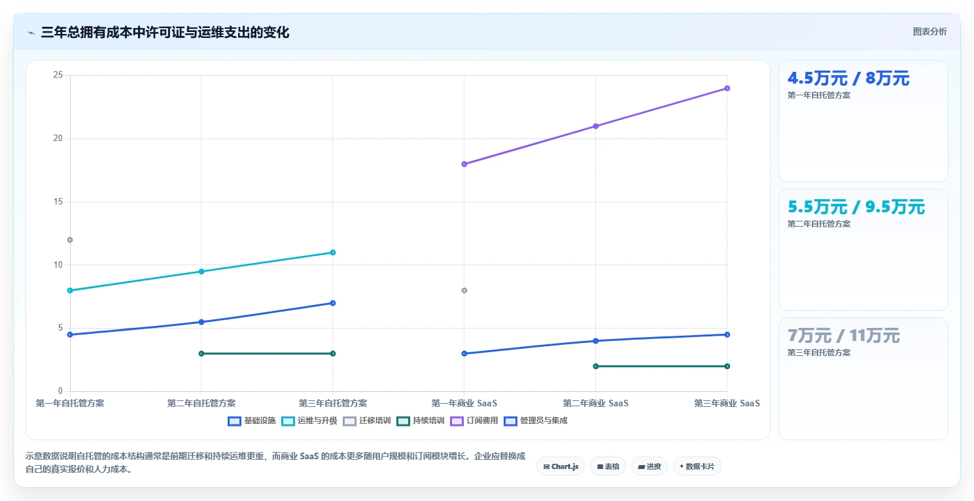Toggle the 基础设施 legend series
Image resolution: width=974 pixels, height=501 pixels.
[x=251, y=421]
